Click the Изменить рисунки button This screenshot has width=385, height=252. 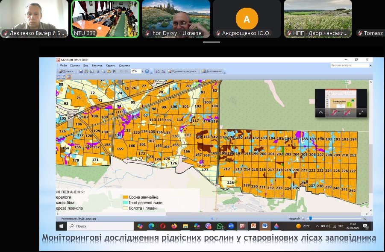(x=183, y=71)
